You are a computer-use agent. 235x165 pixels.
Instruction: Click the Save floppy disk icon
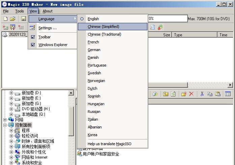pos(24,19)
